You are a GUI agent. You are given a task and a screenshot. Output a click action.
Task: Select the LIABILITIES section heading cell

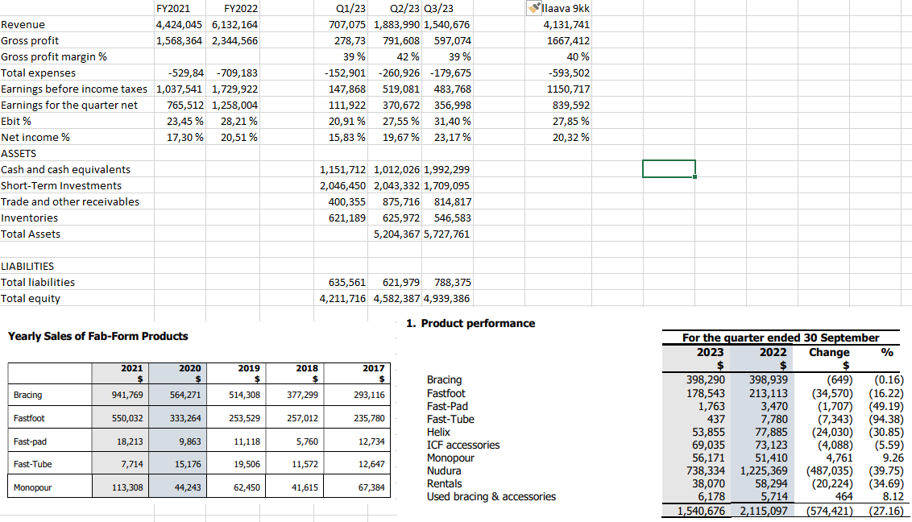[x=27, y=266]
